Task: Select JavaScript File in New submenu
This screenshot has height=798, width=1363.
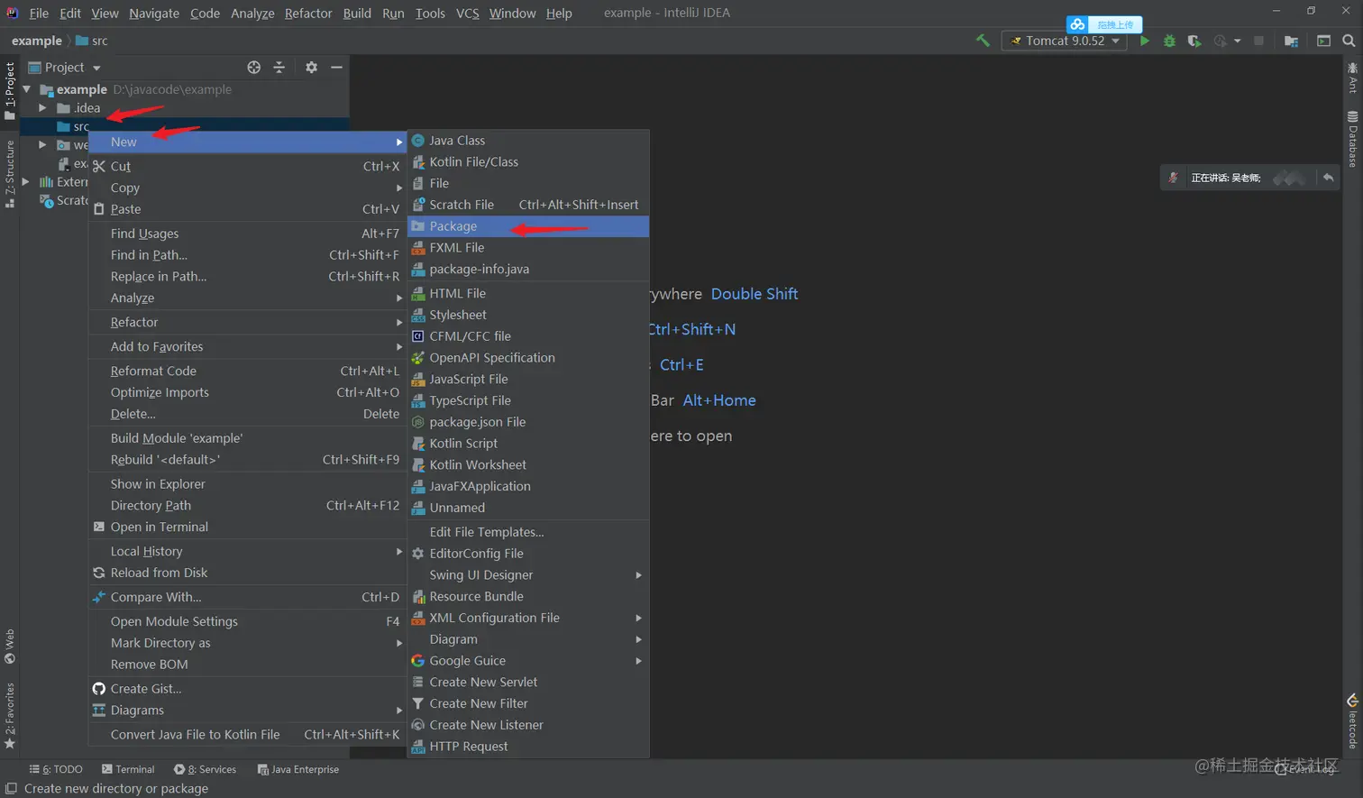Action: point(528,379)
